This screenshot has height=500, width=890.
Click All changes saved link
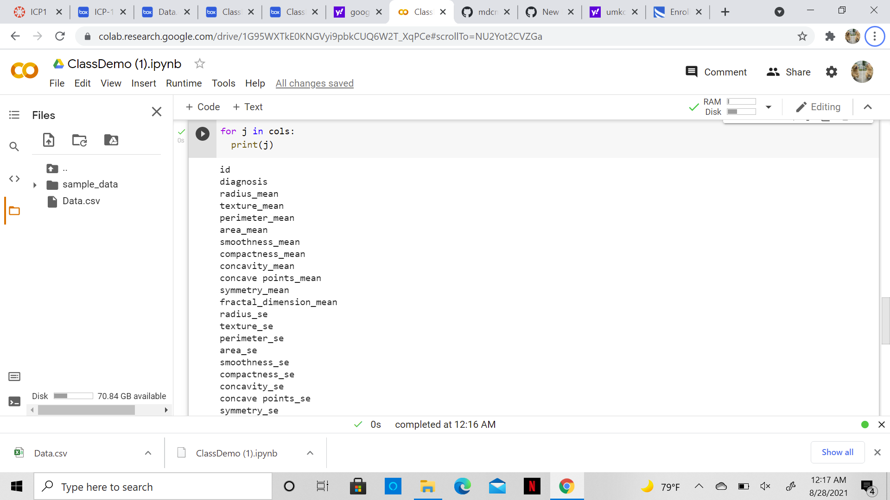pyautogui.click(x=315, y=83)
